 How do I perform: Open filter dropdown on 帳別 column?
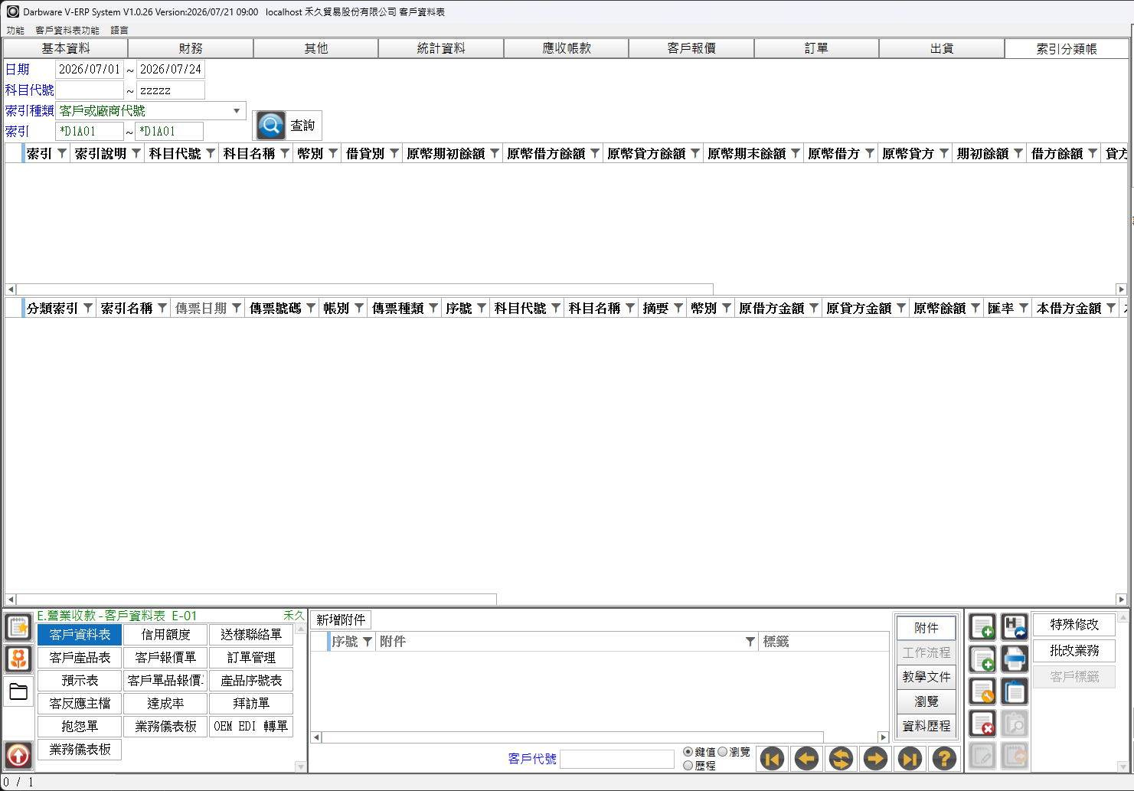[x=359, y=309]
